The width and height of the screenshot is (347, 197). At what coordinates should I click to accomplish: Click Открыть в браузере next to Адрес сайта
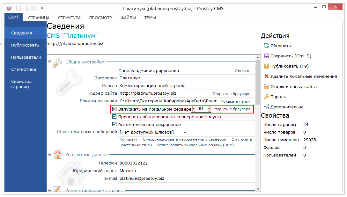(x=231, y=94)
